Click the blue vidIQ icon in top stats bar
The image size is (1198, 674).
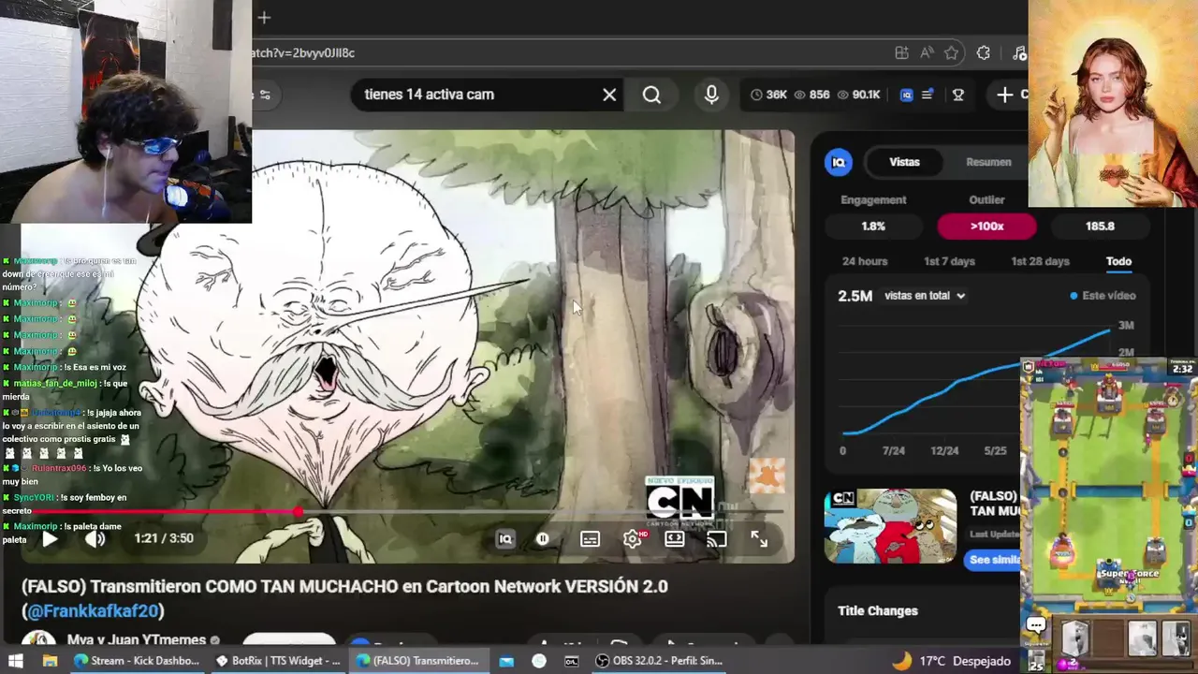pyautogui.click(x=906, y=95)
